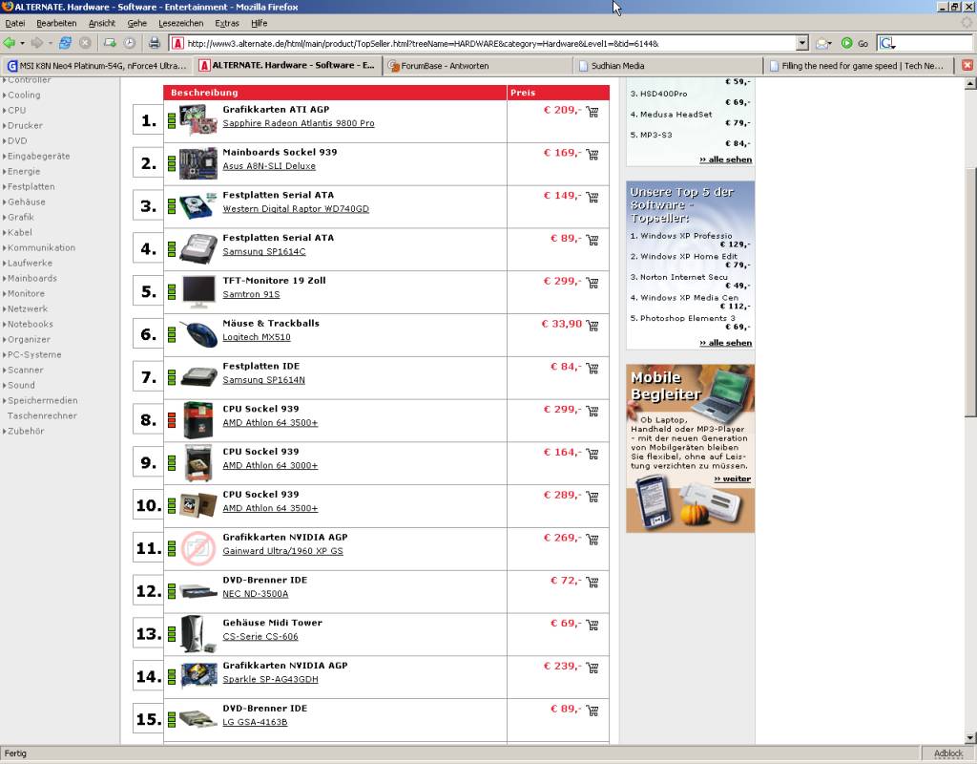
Task: Add Samtron 91S monitor to cart
Action: [592, 283]
